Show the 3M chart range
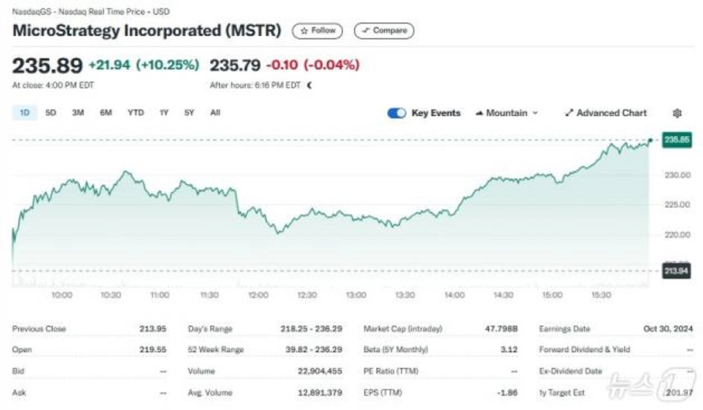The image size is (703, 410). (x=78, y=113)
